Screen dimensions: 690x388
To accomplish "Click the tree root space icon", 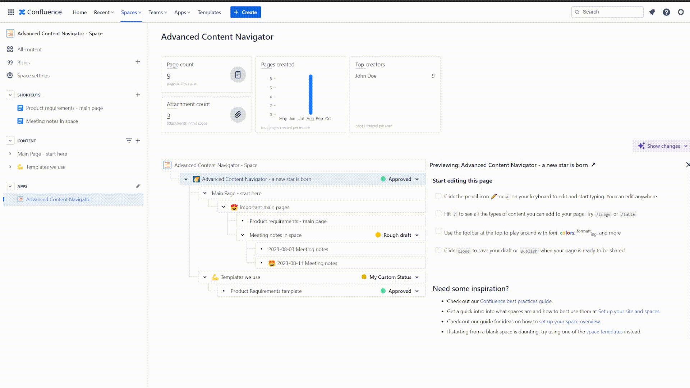I will (167, 165).
